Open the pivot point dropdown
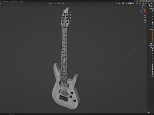The image size is (154, 115). click(56, 3)
